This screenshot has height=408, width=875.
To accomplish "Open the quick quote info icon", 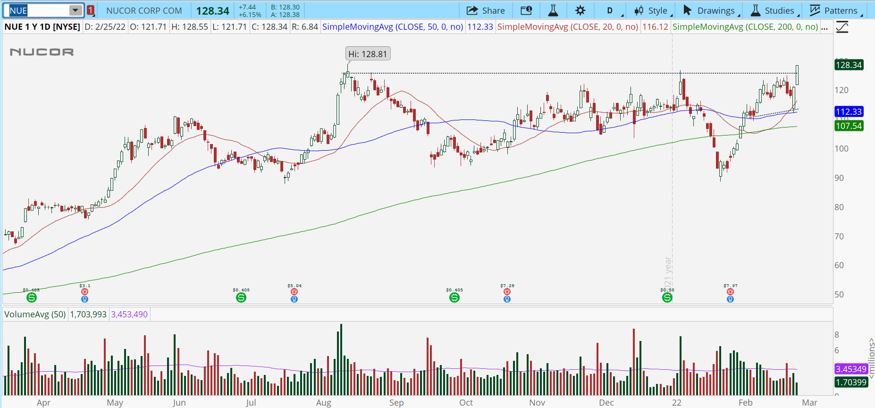I will (526, 10).
